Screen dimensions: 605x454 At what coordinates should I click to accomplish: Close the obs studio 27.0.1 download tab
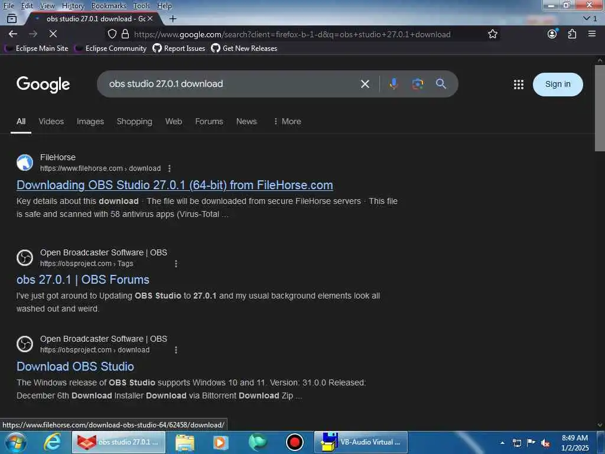pos(150,18)
